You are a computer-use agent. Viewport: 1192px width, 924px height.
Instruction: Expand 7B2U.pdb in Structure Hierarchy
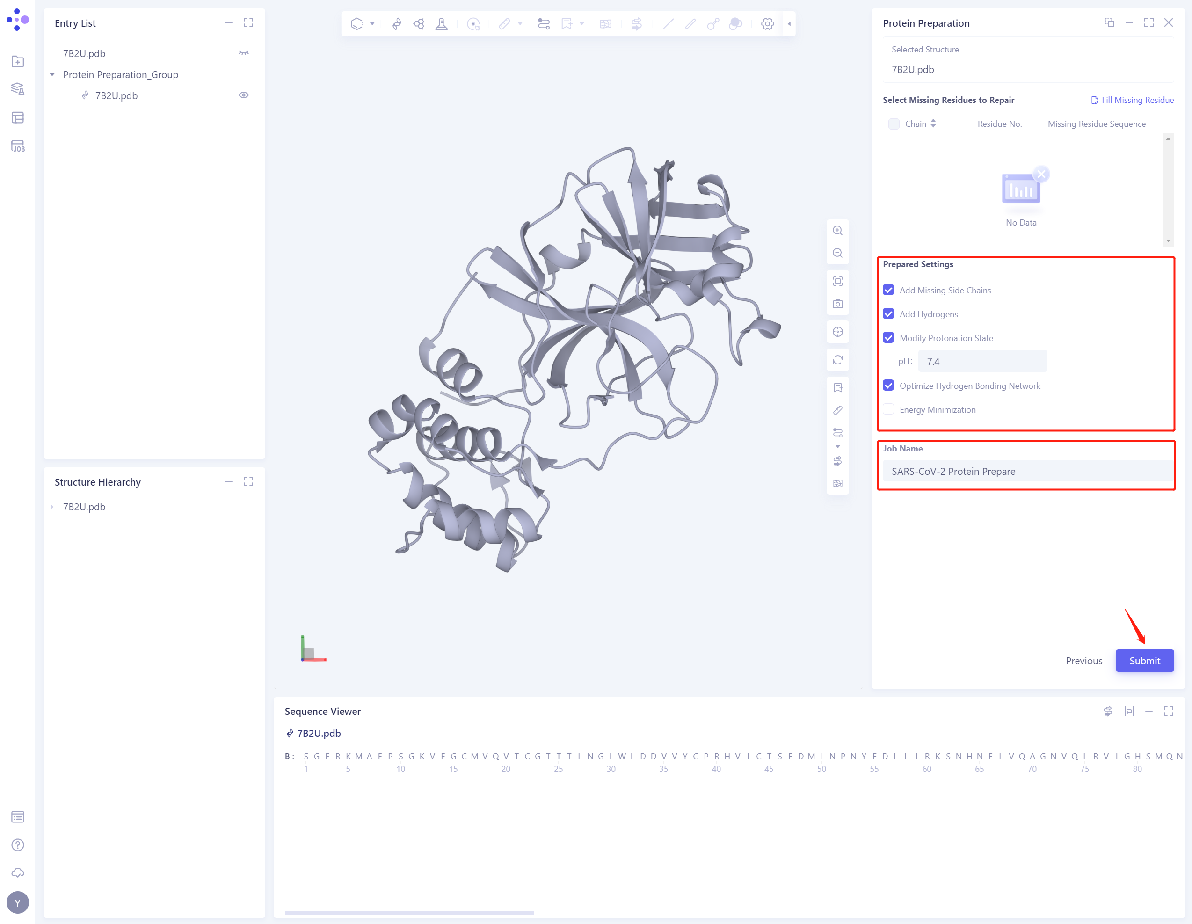[52, 507]
